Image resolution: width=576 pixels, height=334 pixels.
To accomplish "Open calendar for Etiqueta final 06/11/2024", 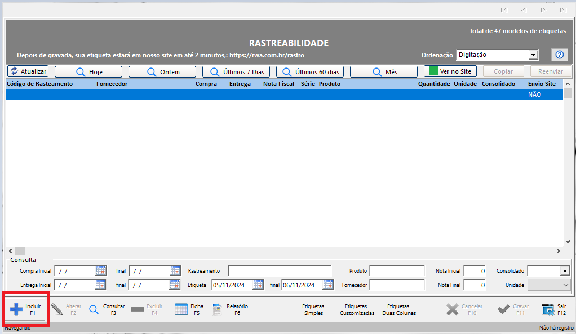I will (328, 285).
